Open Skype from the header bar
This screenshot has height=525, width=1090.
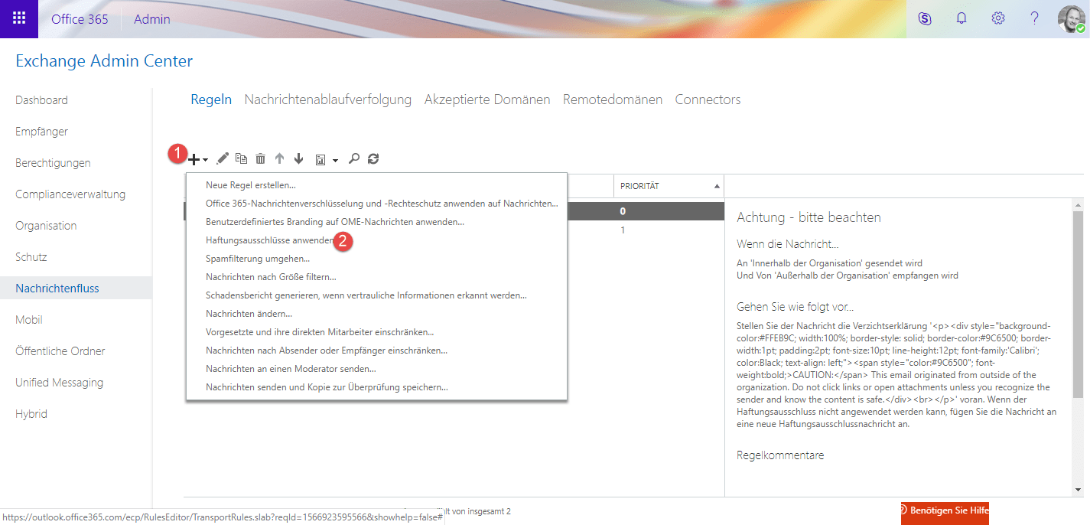coord(925,19)
